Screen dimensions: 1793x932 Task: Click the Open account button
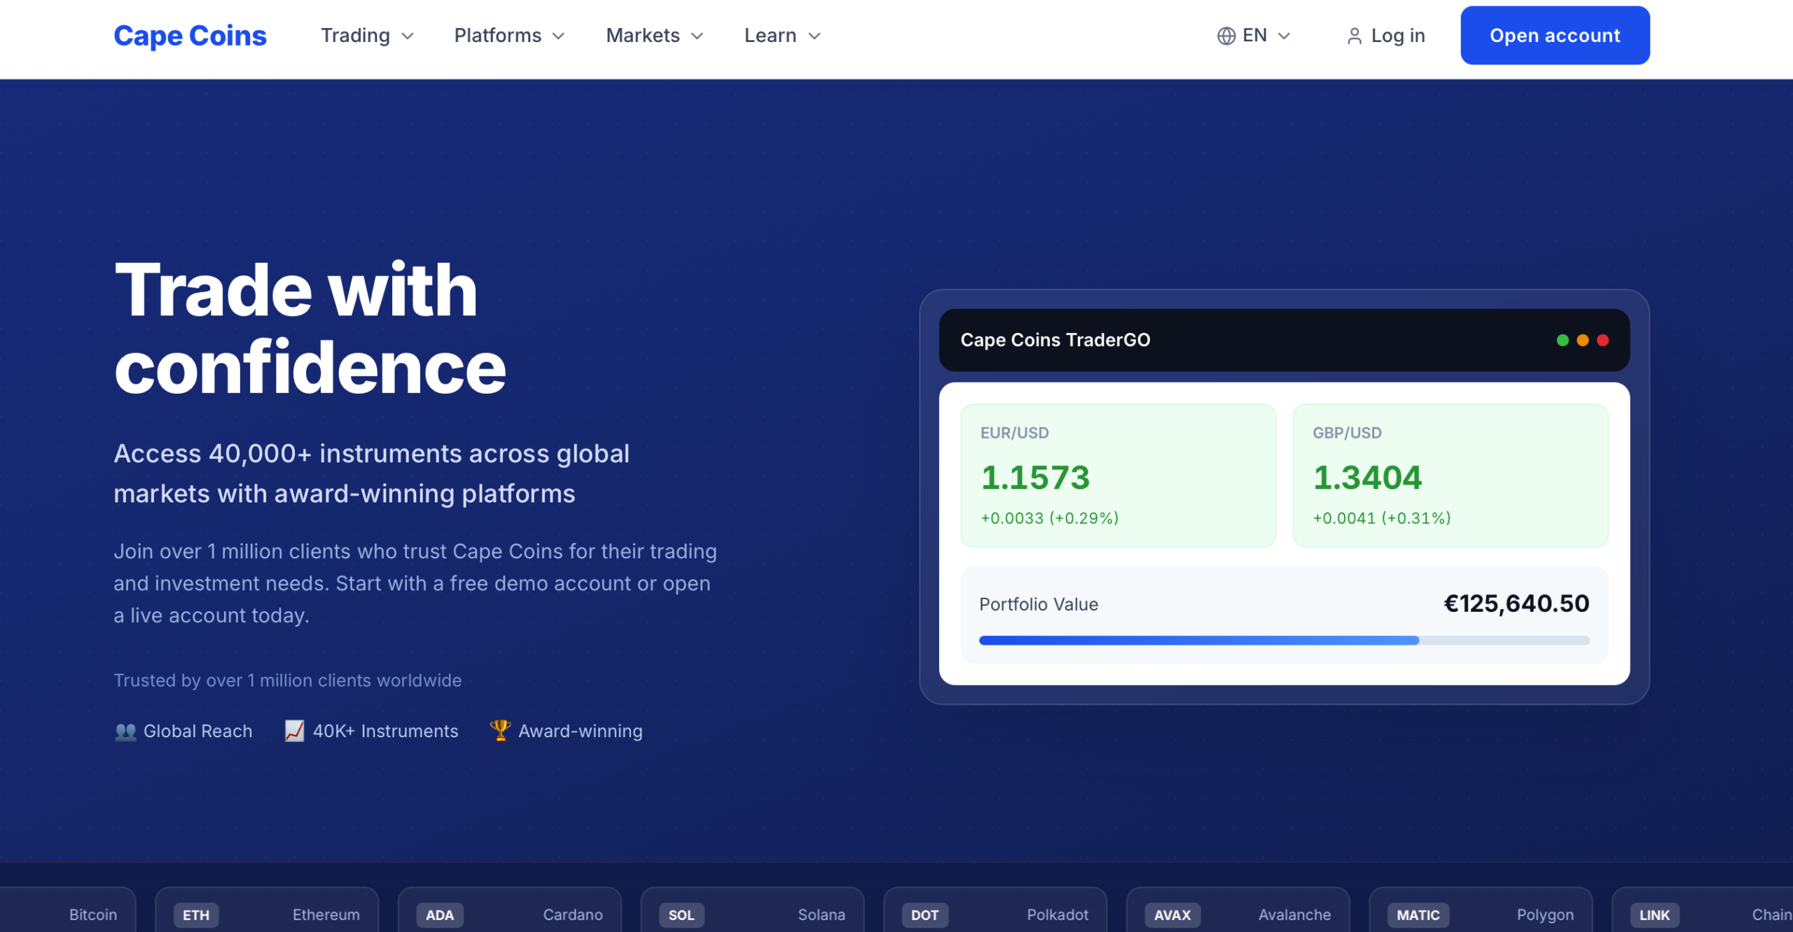pyautogui.click(x=1555, y=36)
